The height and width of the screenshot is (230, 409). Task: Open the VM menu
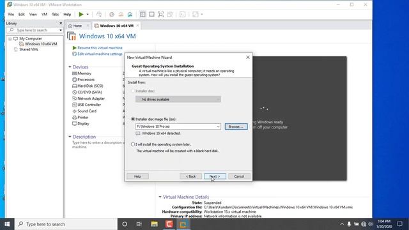point(44,14)
